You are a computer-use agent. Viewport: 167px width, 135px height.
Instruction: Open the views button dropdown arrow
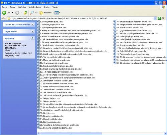(59, 13)
